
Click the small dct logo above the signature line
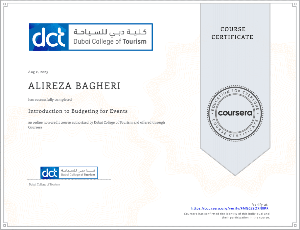(x=69, y=173)
